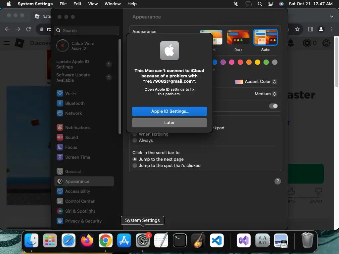The height and width of the screenshot is (254, 339).
Task: Open the Accent Color highlight dropdown
Action: (x=256, y=82)
